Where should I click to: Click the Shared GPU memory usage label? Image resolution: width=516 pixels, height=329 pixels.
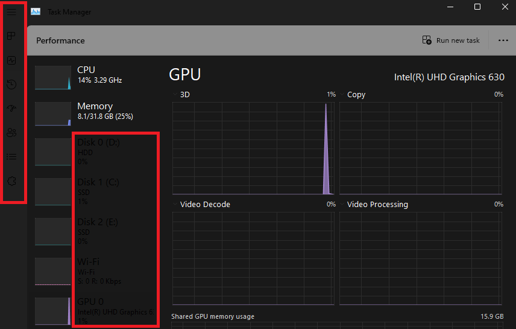[213, 316]
